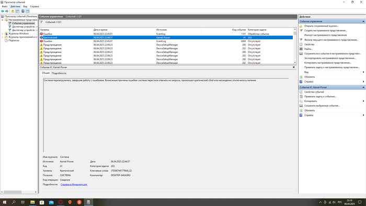Collapse the События управления actions section

coord(363,21)
